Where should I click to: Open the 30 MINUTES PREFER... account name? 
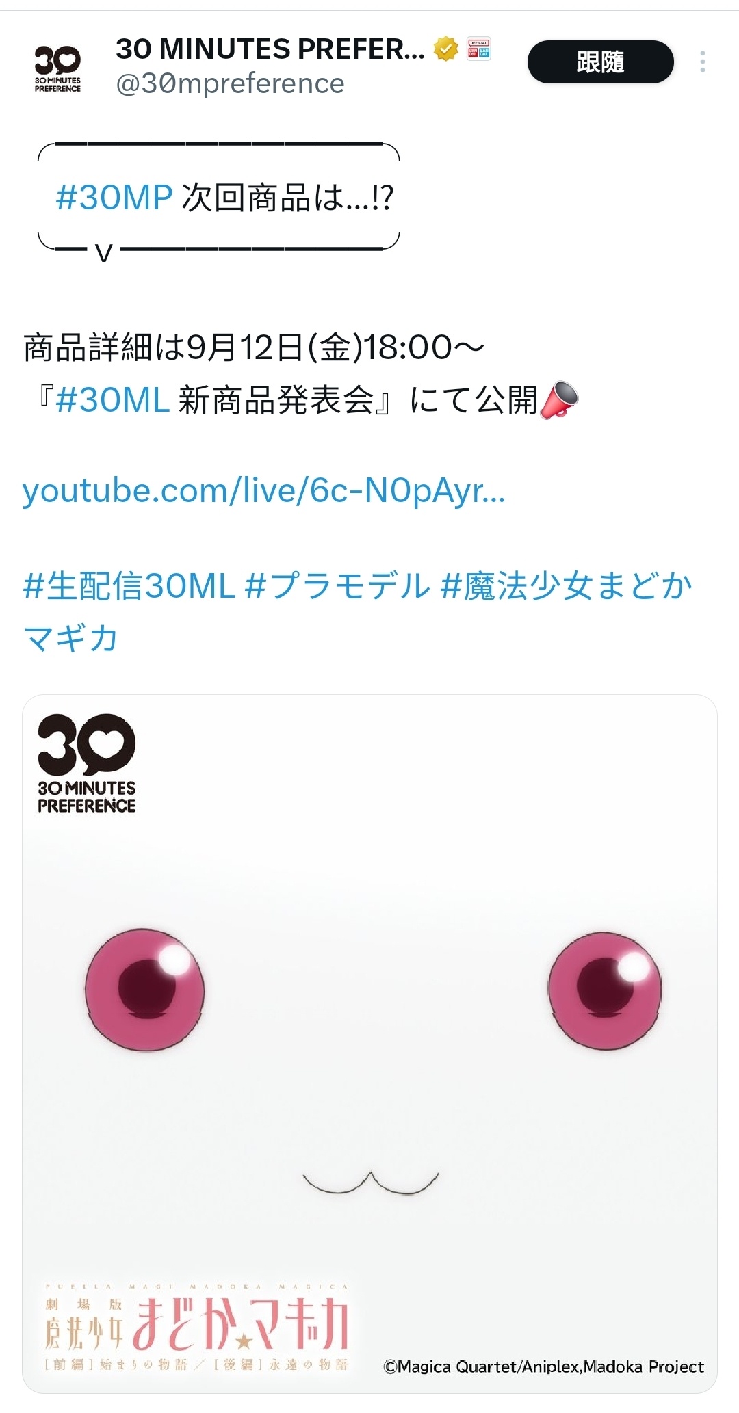270,49
